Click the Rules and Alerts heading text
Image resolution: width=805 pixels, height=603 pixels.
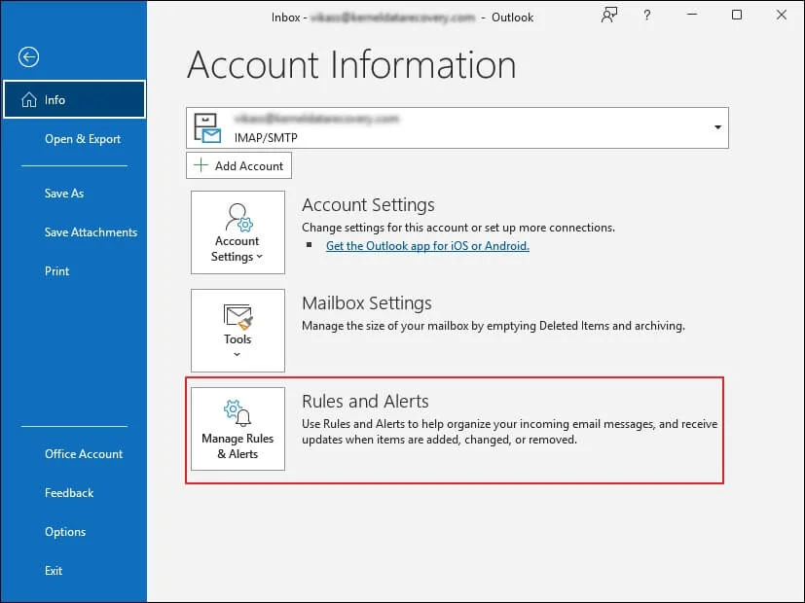click(365, 401)
